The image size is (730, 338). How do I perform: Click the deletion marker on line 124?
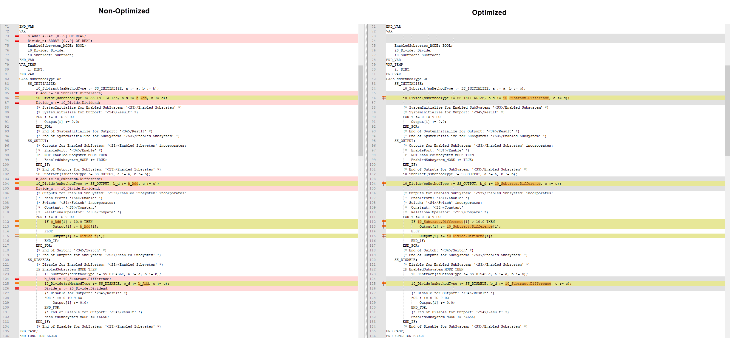[x=17, y=279]
